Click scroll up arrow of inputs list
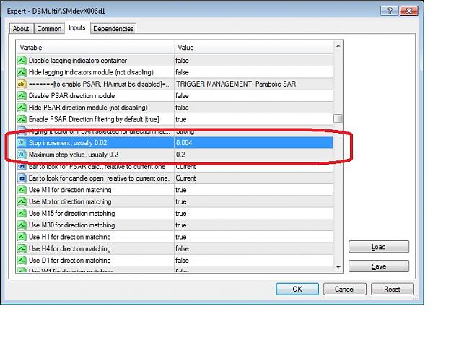This screenshot has height=361, width=451. [338, 46]
